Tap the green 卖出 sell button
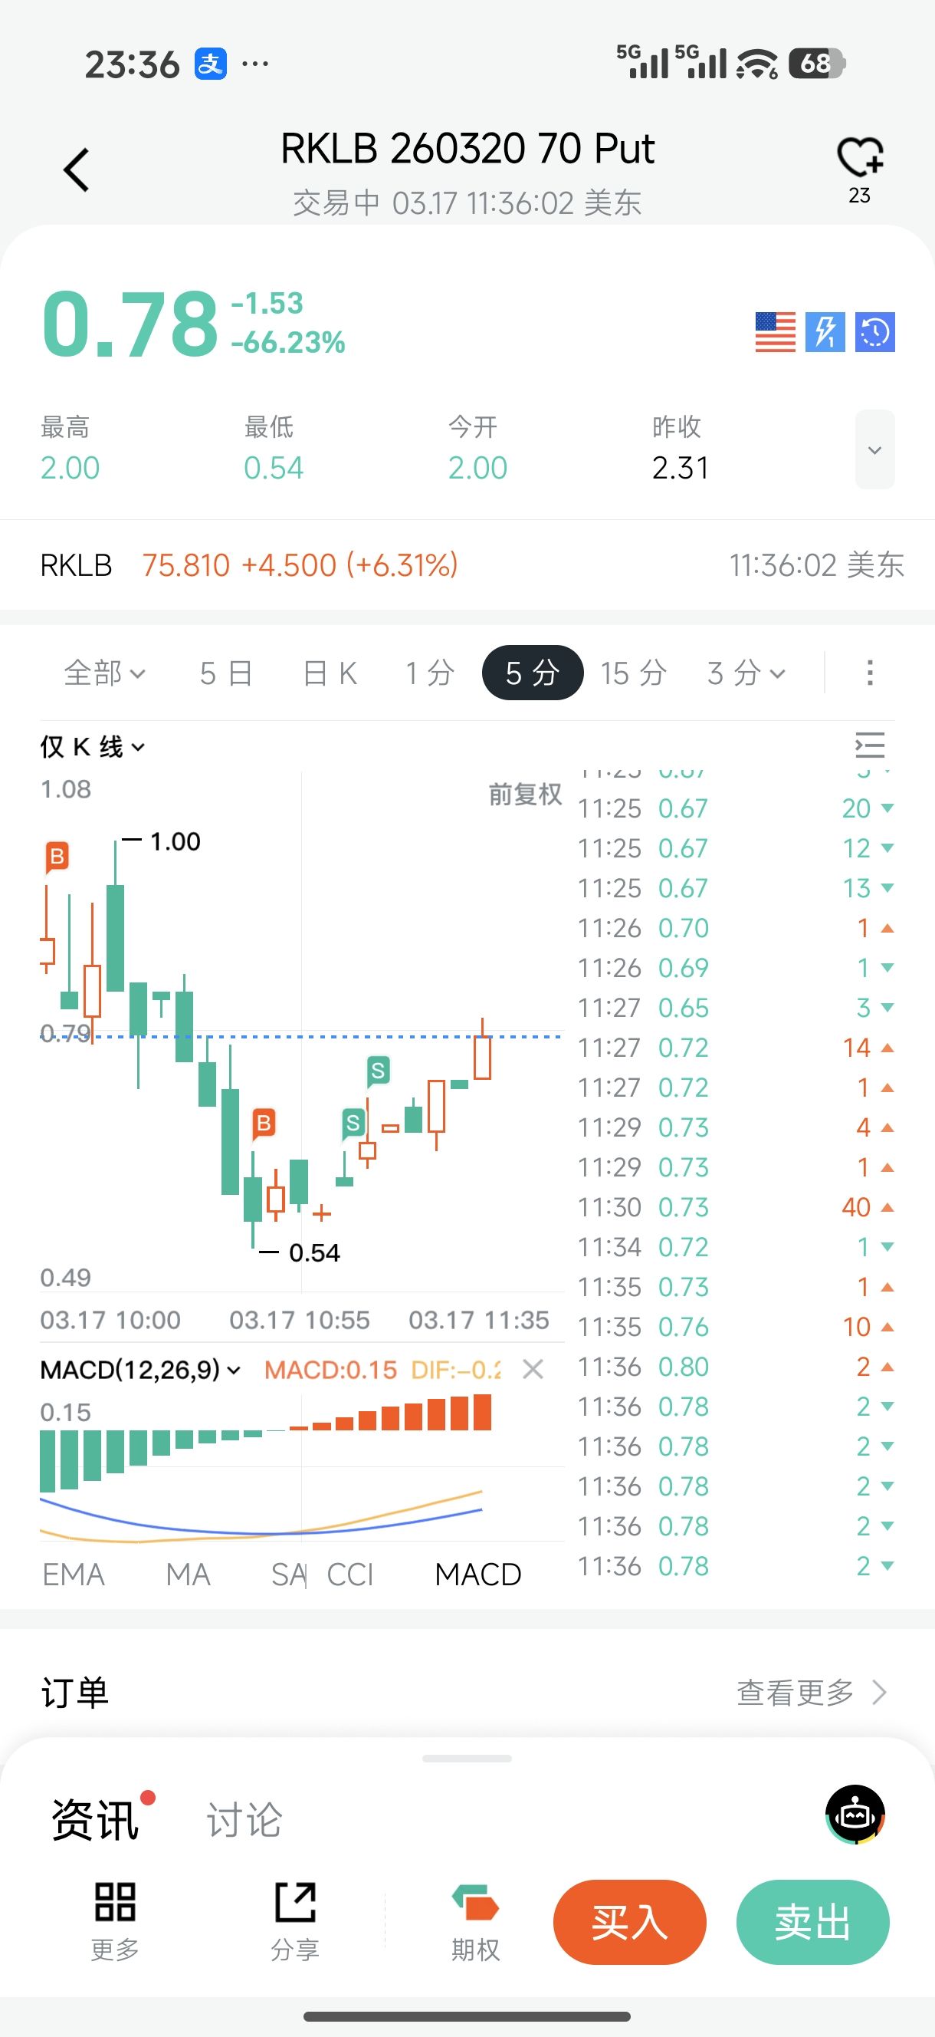The width and height of the screenshot is (935, 2037). [x=812, y=1921]
